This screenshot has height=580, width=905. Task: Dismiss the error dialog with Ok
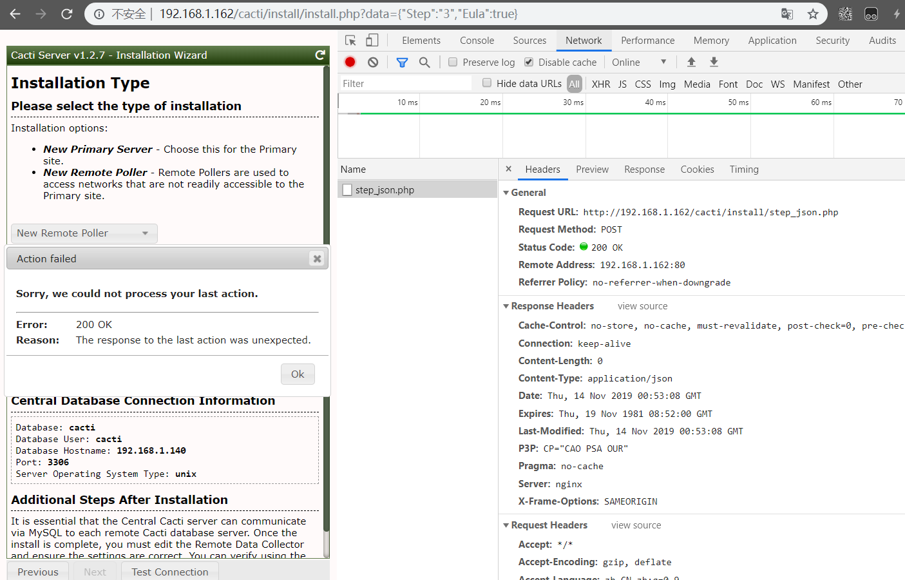[298, 374]
